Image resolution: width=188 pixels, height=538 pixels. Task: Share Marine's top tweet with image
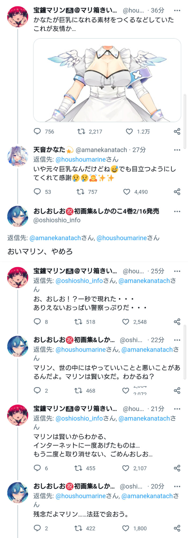point(177,131)
